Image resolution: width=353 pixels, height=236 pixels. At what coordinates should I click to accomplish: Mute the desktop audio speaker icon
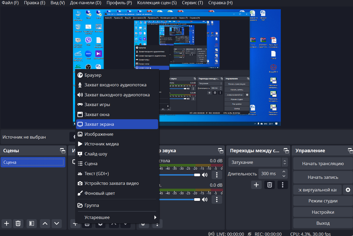click(x=205, y=175)
